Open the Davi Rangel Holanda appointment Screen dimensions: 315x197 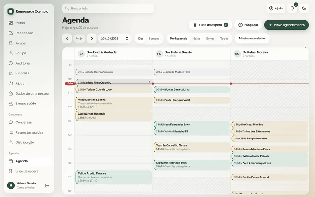pos(114,115)
